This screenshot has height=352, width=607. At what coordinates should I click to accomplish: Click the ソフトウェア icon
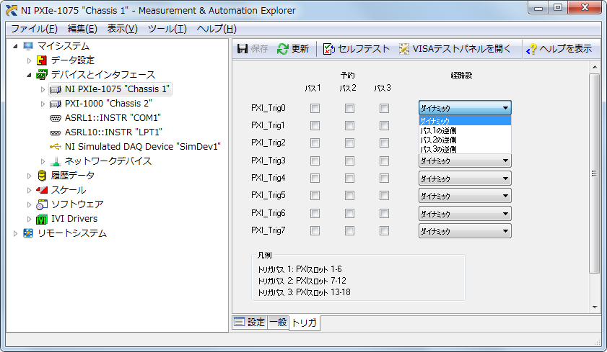[x=41, y=204]
